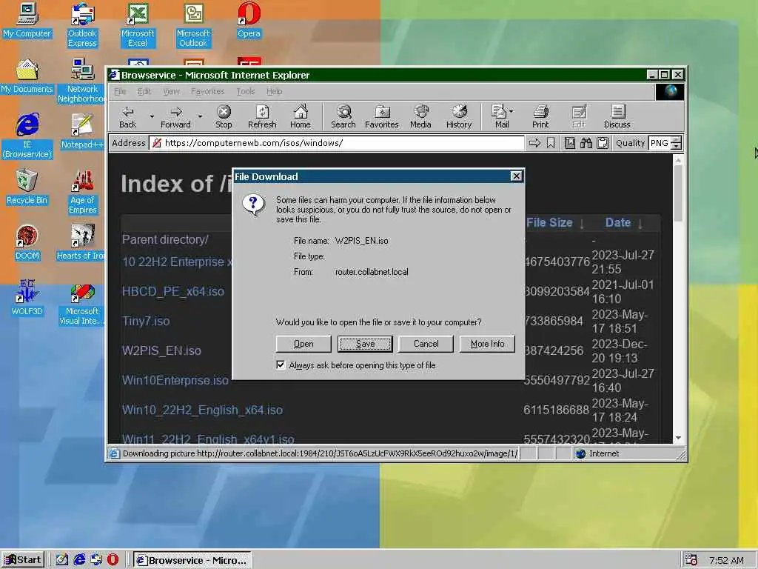Open the Search toolbar icon
This screenshot has height=569, width=758.
[343, 116]
